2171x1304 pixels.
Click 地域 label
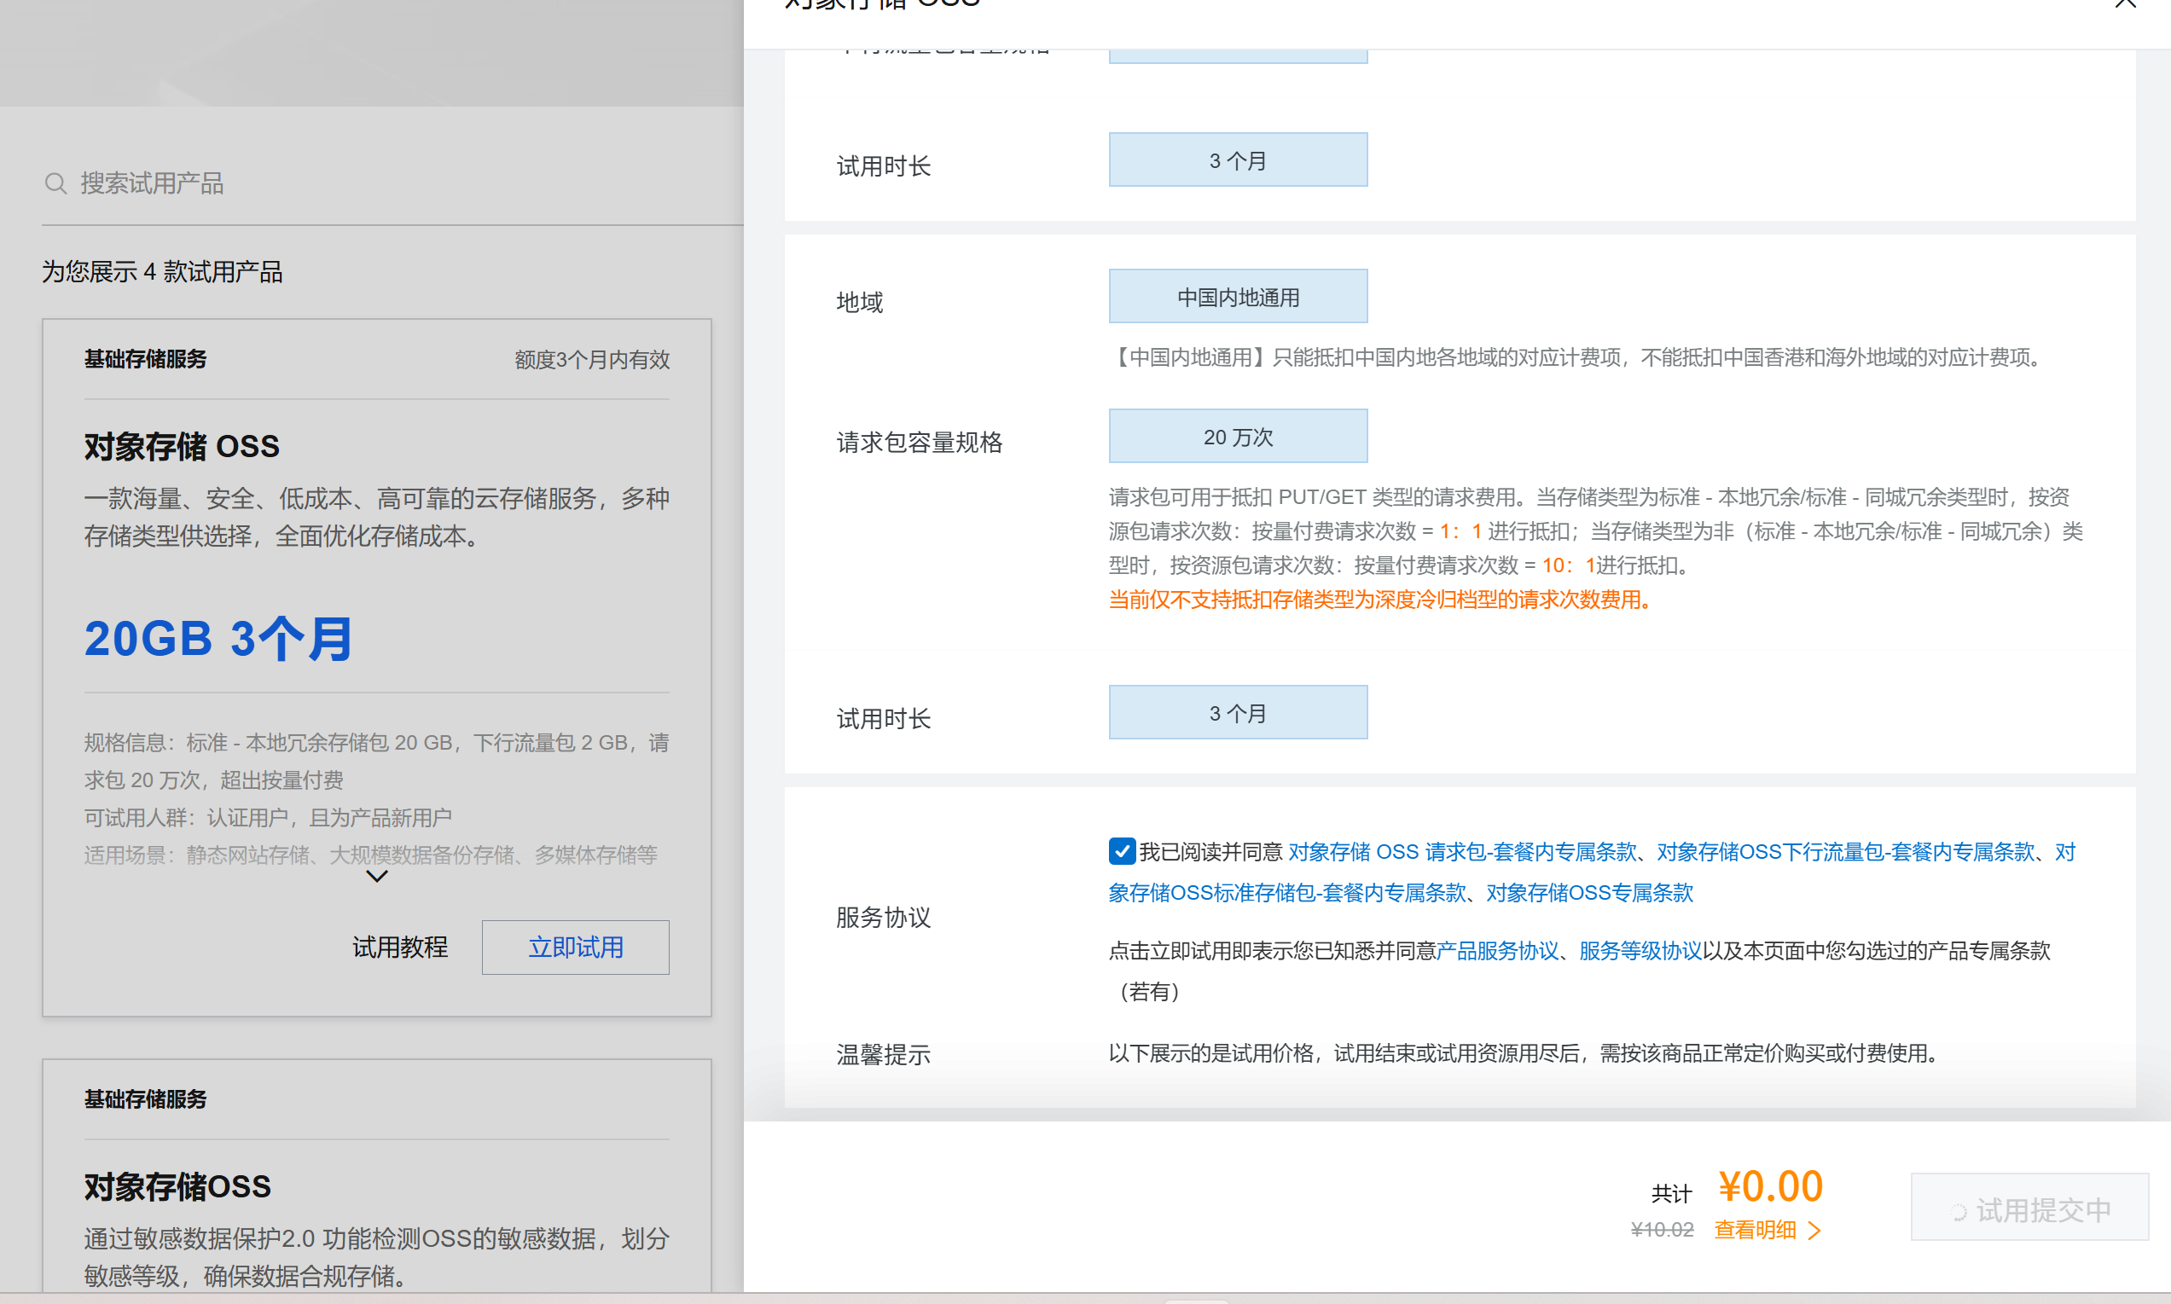coord(860,302)
